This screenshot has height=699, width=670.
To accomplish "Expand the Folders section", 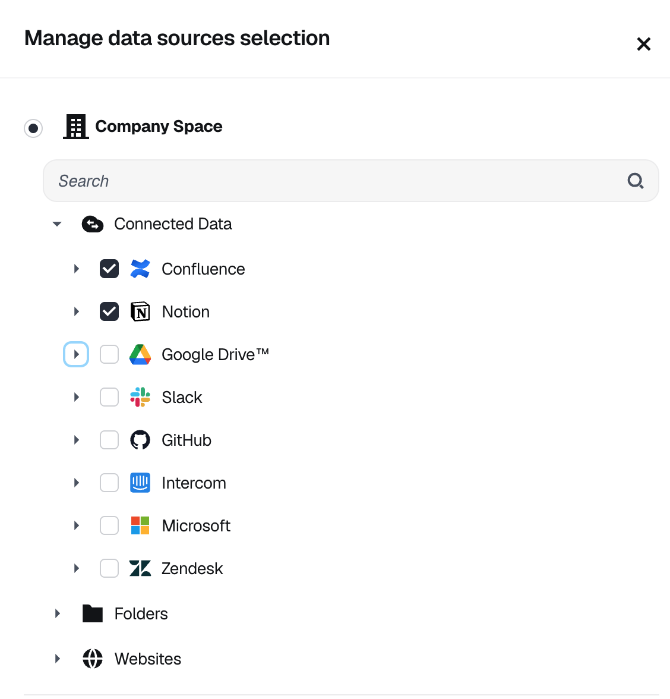I will (58, 613).
